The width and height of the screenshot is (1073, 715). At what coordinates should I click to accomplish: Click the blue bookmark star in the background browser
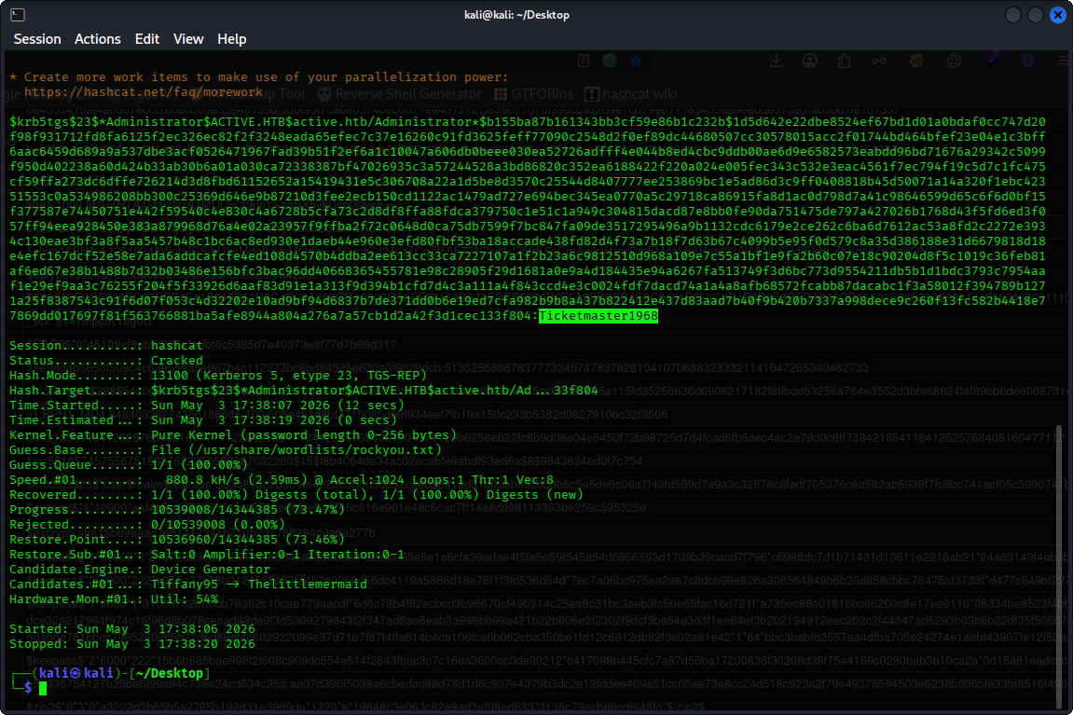pyautogui.click(x=636, y=61)
